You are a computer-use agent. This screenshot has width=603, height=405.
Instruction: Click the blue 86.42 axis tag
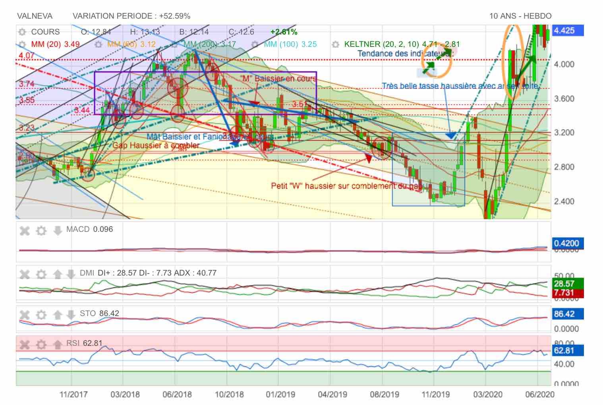point(568,314)
